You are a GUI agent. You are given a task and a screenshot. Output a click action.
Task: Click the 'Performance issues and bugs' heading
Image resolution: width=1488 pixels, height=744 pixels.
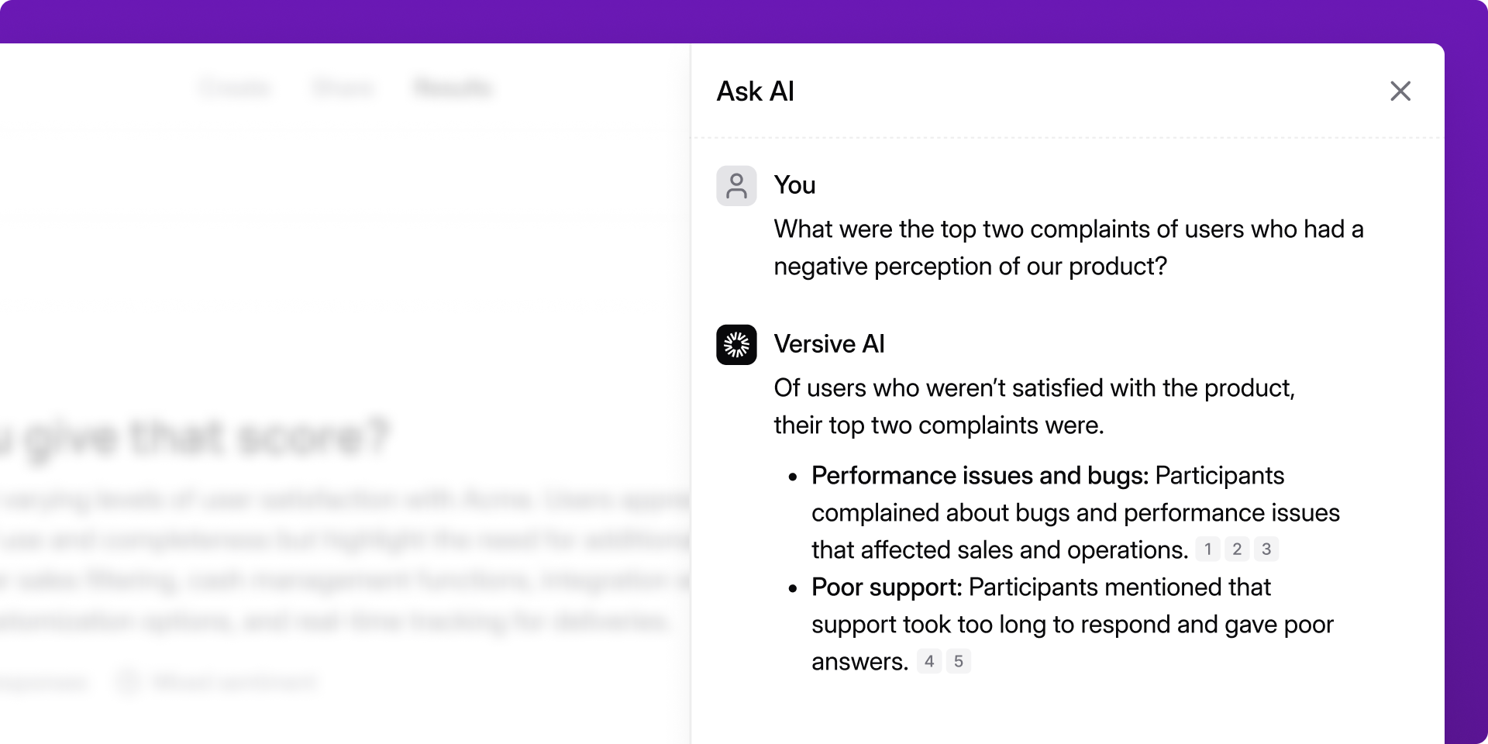(980, 476)
